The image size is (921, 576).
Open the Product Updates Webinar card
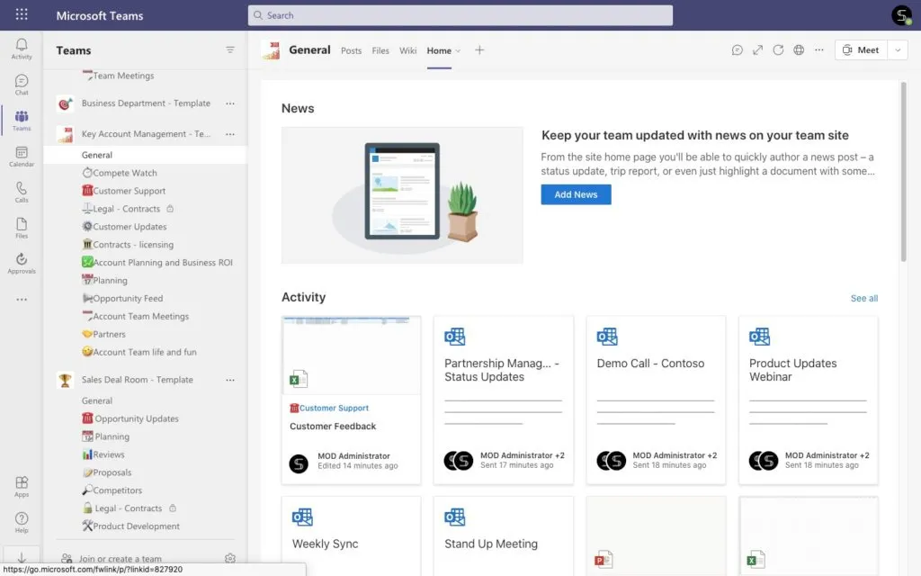point(809,400)
